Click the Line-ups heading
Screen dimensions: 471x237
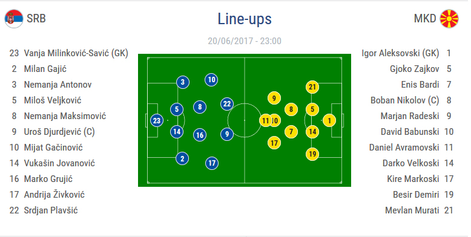tap(245, 19)
